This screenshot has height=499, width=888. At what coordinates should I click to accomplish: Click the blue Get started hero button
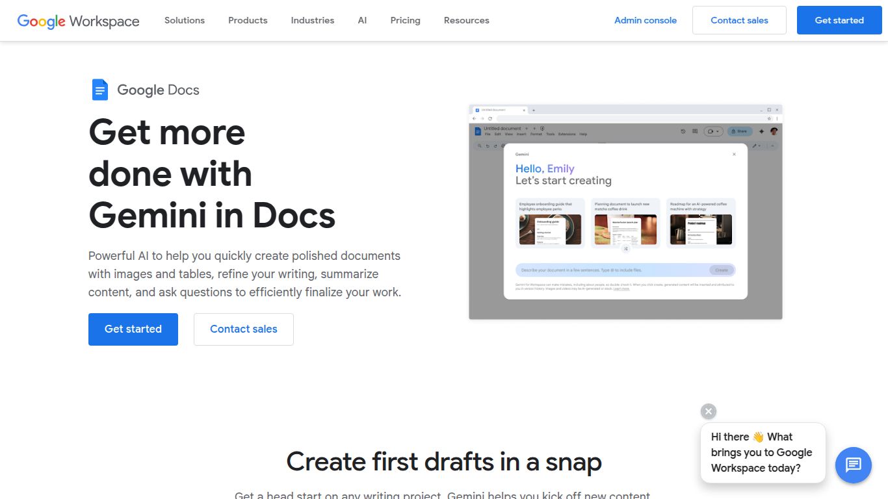[133, 329]
